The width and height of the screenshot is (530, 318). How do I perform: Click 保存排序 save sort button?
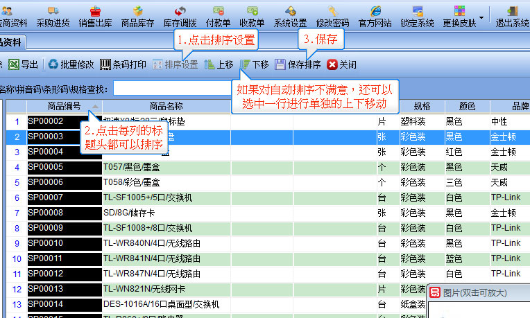point(298,64)
